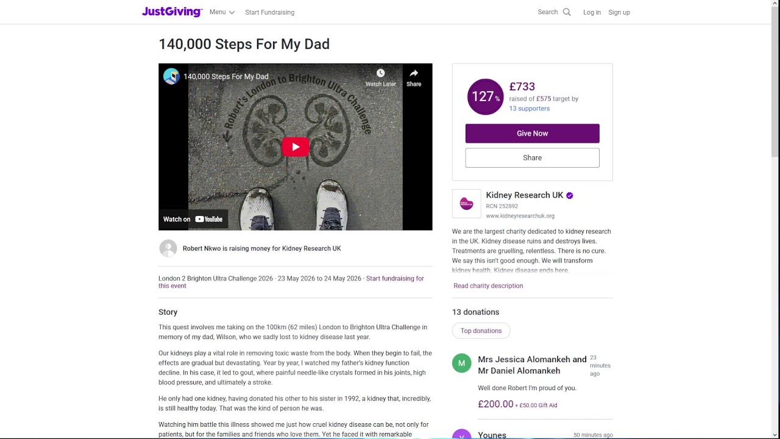Select the Top donations filter

point(481,331)
